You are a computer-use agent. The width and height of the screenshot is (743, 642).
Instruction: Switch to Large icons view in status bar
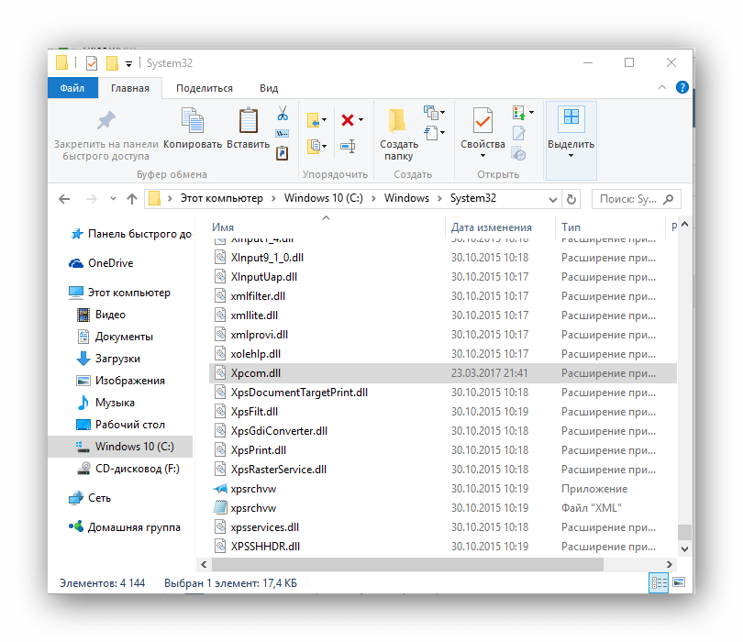[679, 582]
